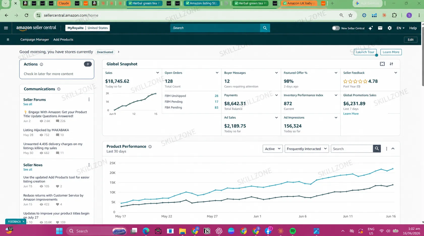Open Add Products from favorites bar
This screenshot has height=236, width=424.
[63, 40]
